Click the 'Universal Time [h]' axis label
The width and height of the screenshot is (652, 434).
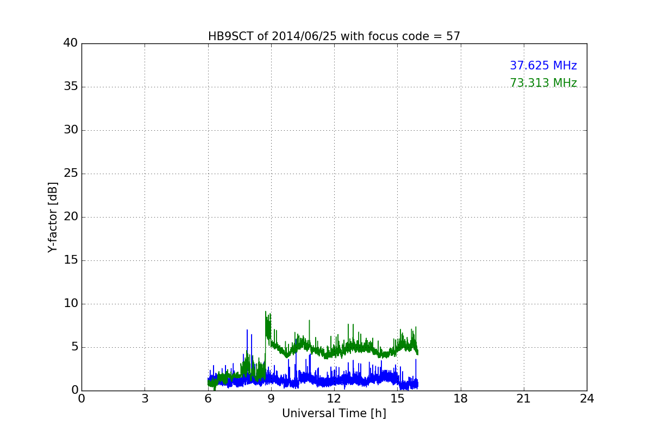(334, 413)
